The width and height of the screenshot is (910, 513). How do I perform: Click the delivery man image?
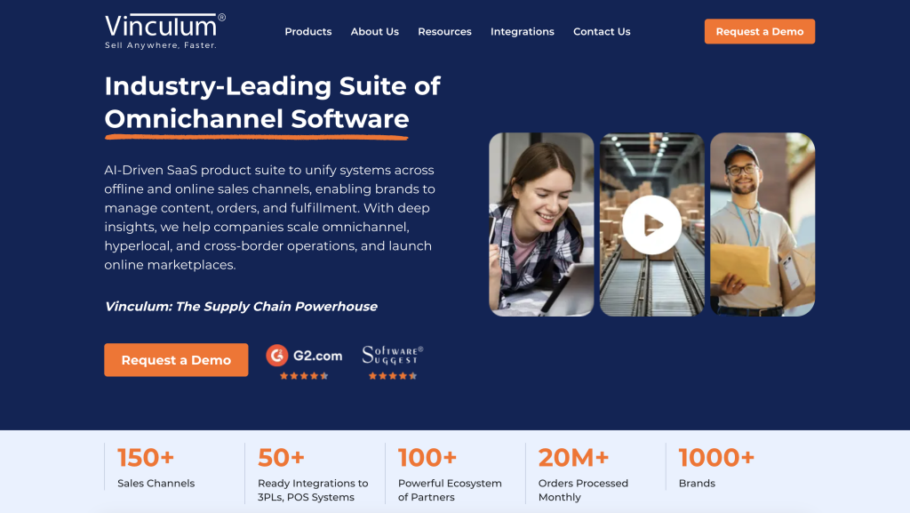762,225
